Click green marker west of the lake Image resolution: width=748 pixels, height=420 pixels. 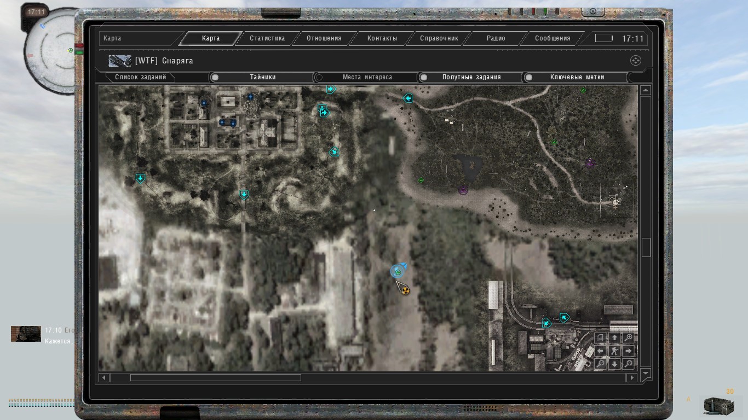tap(421, 180)
